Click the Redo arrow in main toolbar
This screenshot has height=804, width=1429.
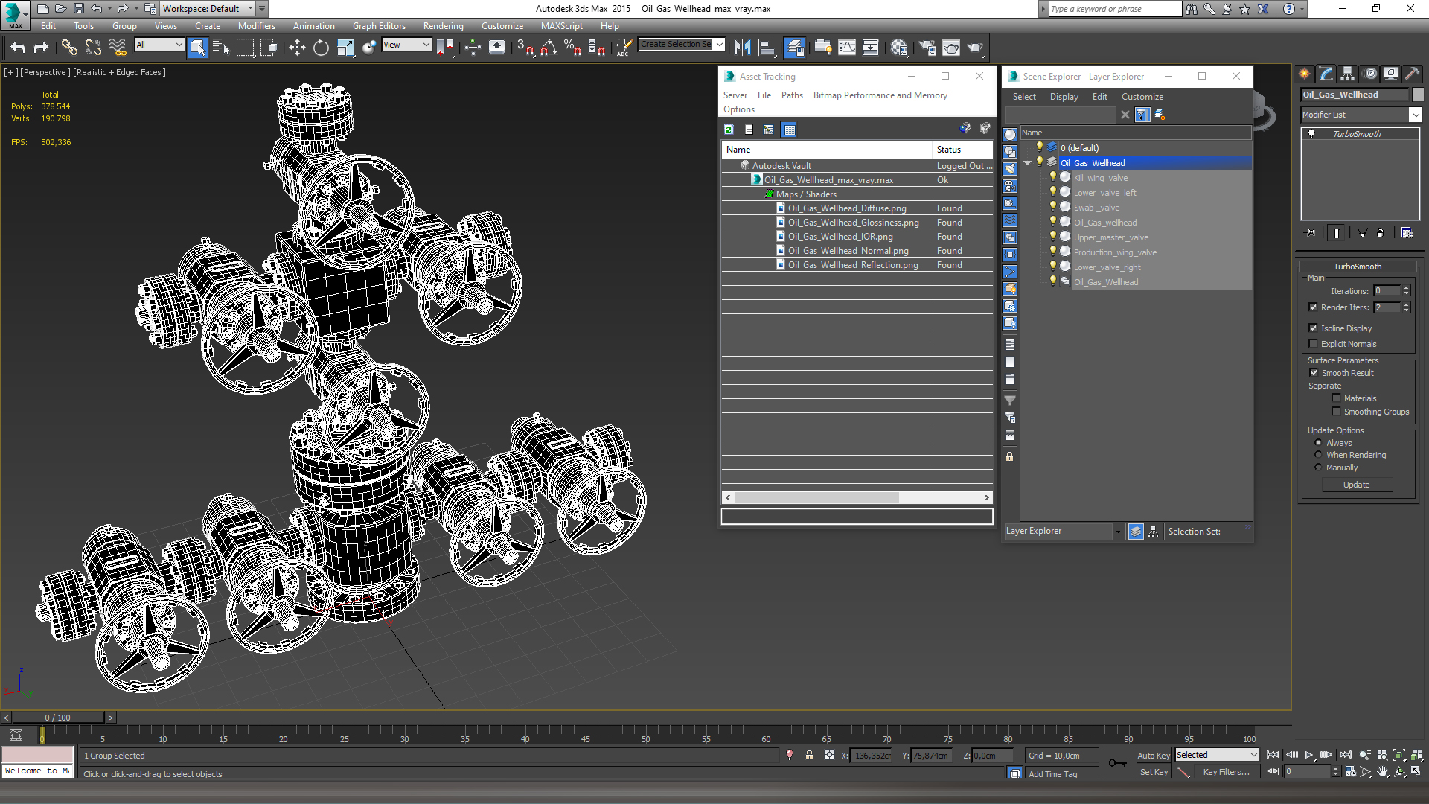[41, 48]
